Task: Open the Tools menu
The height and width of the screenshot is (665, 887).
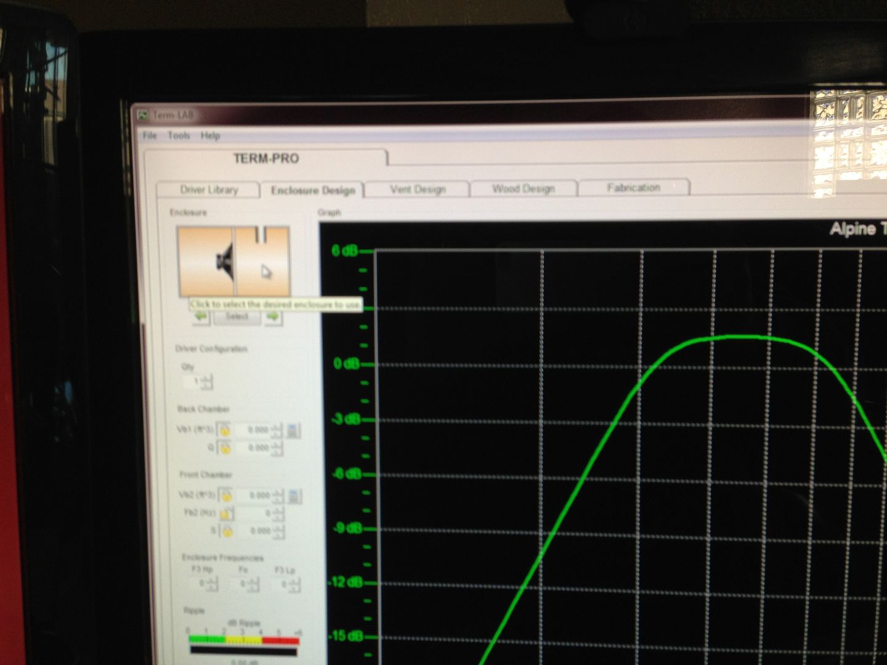Action: pyautogui.click(x=179, y=135)
